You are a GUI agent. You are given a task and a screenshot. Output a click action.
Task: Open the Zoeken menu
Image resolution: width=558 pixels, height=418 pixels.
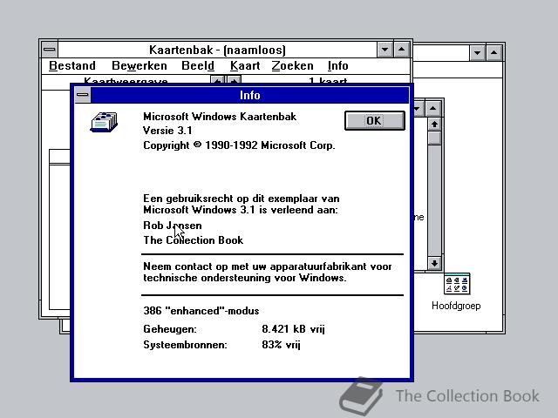(292, 66)
